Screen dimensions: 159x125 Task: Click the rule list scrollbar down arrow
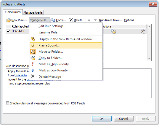149,58
